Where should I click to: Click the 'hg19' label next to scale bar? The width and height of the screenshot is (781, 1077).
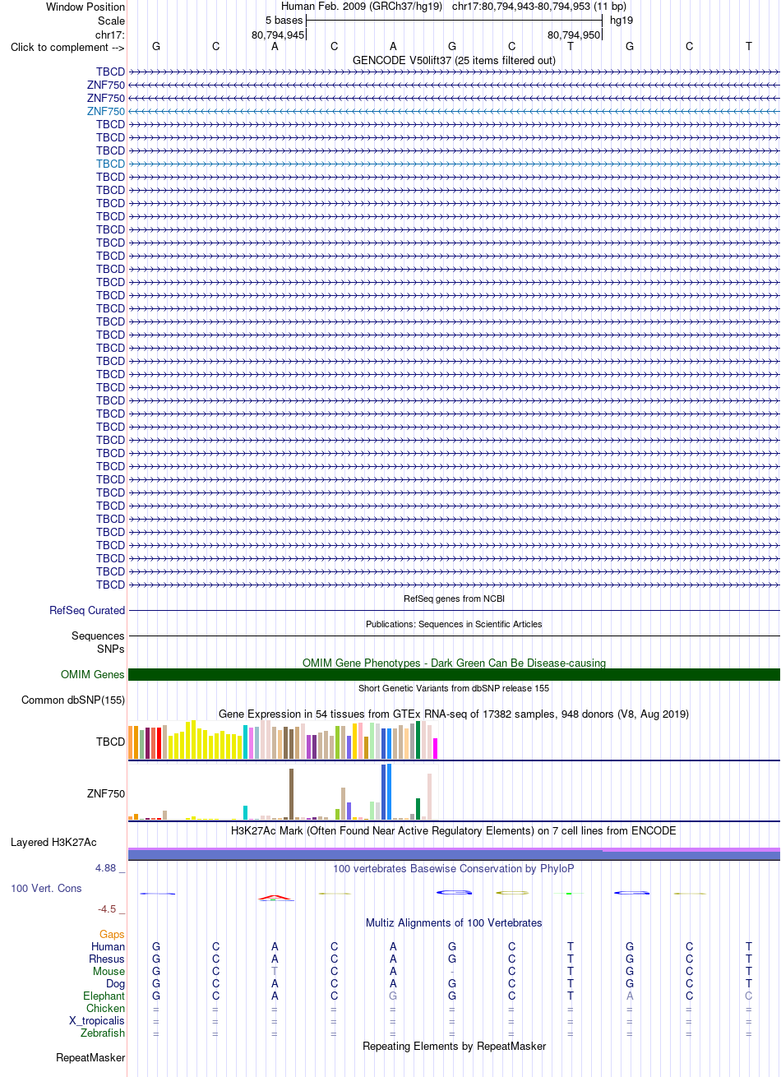point(621,20)
